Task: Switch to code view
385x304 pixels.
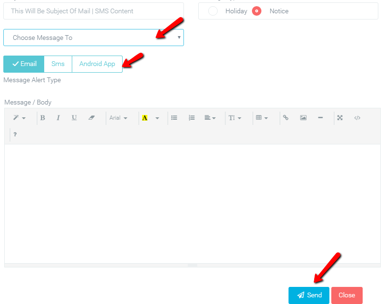Action: pyautogui.click(x=357, y=118)
